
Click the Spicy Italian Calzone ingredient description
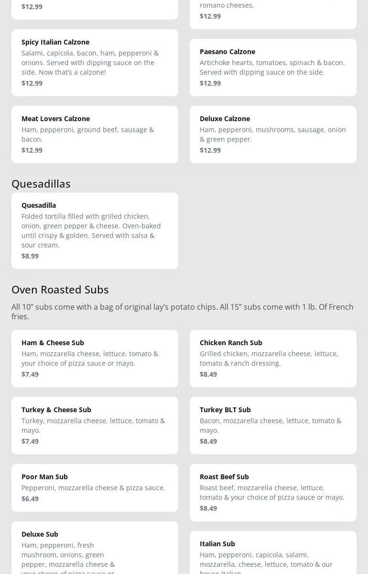click(90, 62)
